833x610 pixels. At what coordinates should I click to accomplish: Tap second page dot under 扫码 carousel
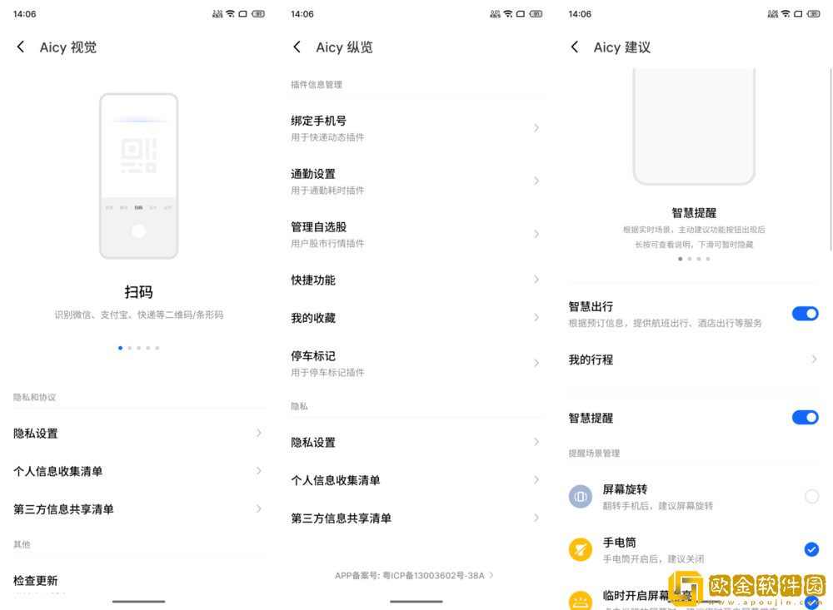click(129, 348)
